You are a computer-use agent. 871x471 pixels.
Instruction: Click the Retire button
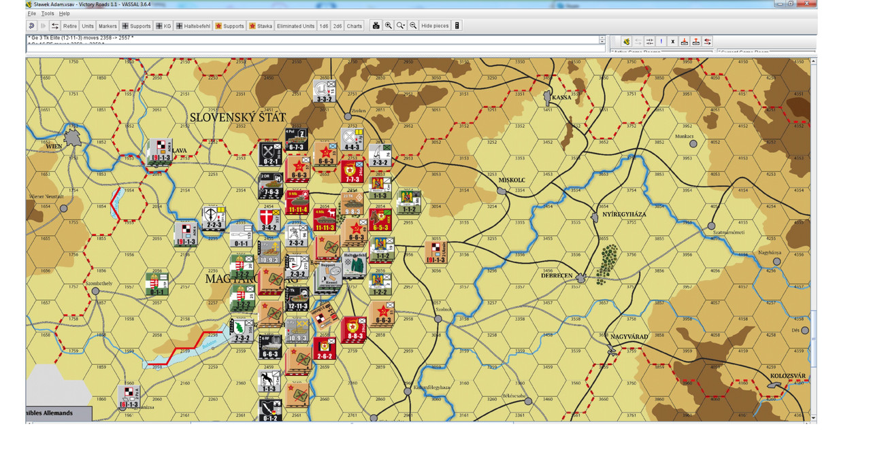pyautogui.click(x=70, y=26)
